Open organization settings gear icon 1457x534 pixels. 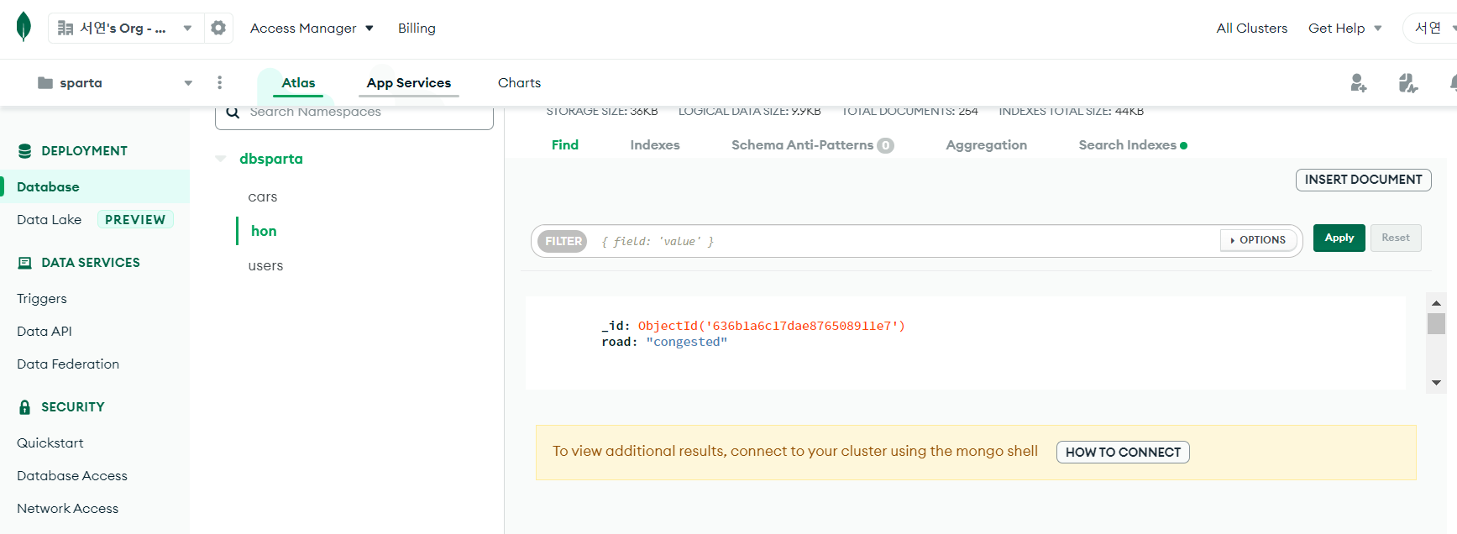(218, 28)
